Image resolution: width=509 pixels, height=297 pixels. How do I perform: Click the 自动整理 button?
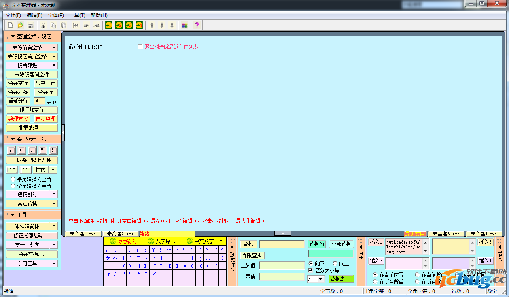46,119
